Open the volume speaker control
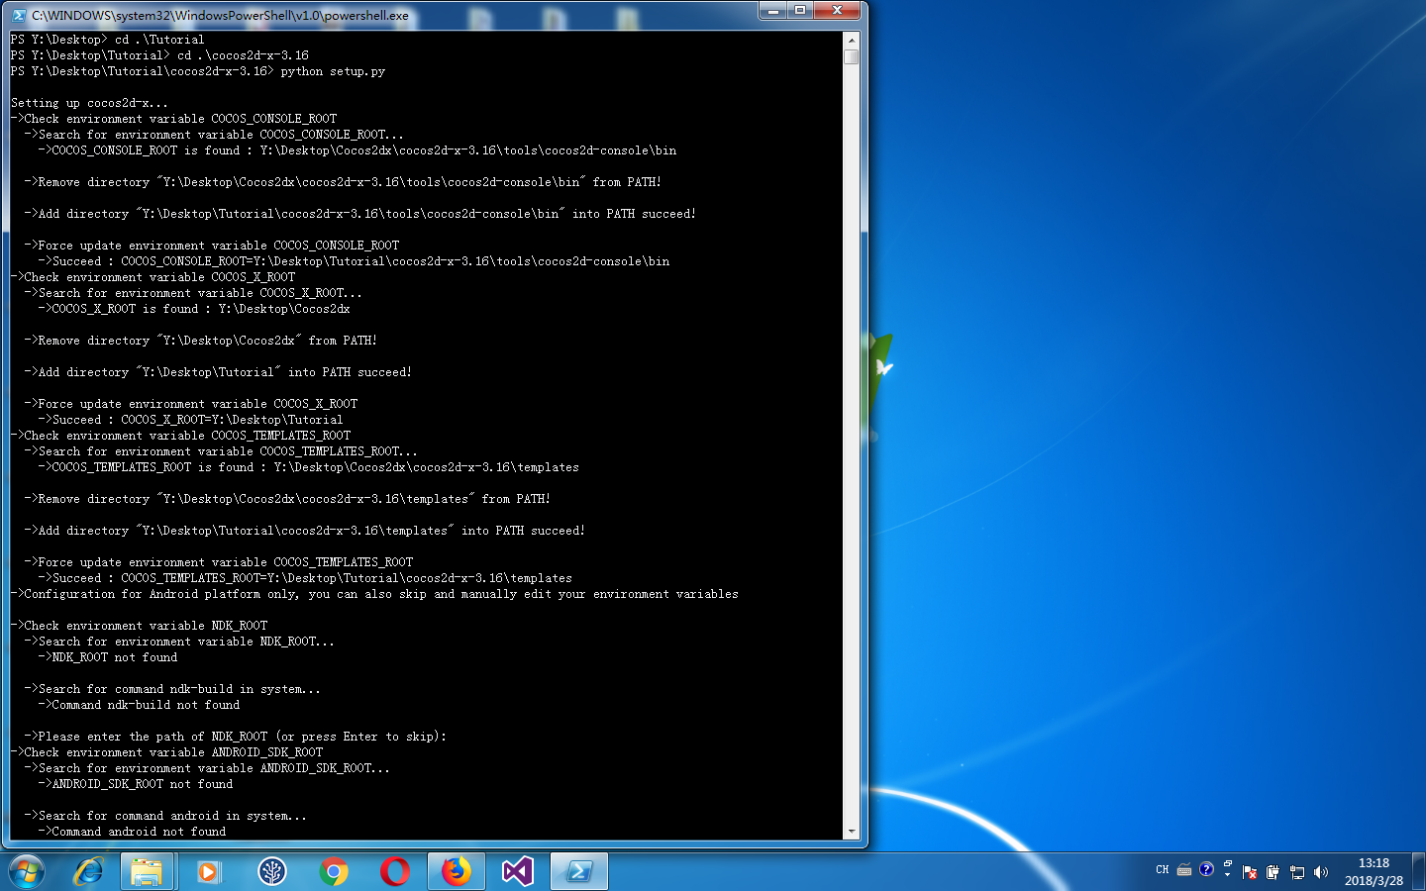Viewport: 1426px width, 891px height. [1321, 872]
